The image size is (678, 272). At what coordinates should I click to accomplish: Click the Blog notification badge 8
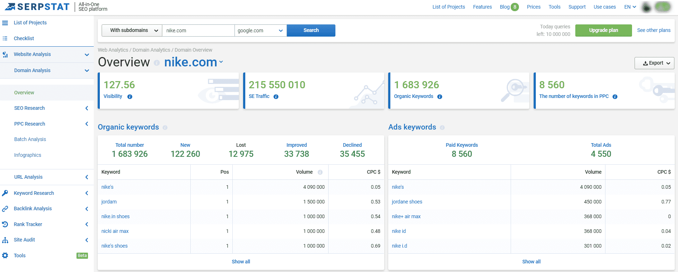tap(515, 7)
